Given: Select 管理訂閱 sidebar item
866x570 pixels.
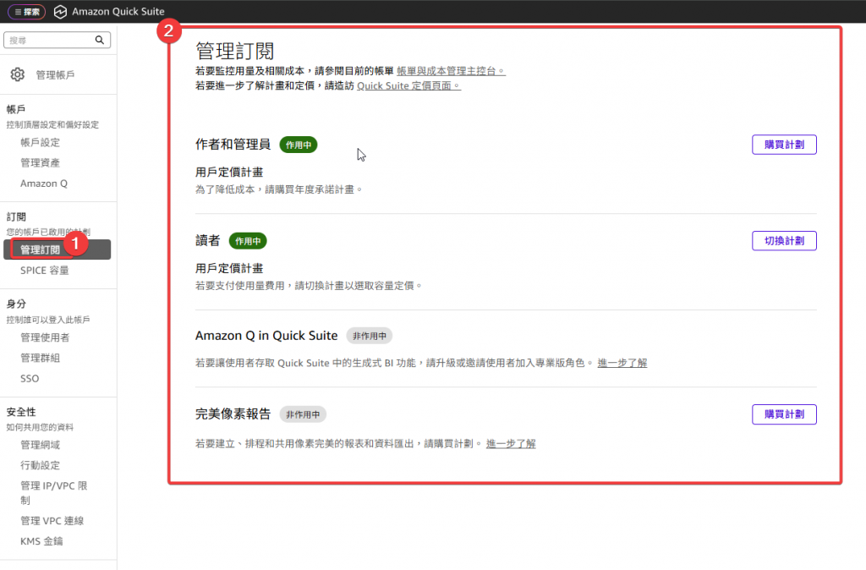Looking at the screenshot, I should point(57,249).
